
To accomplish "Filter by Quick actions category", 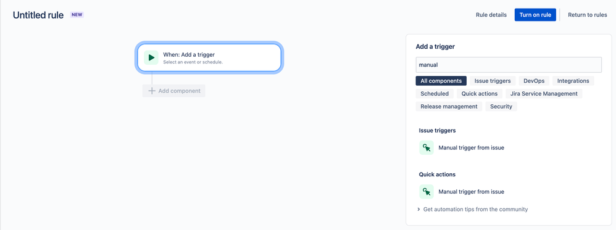I will pos(480,94).
